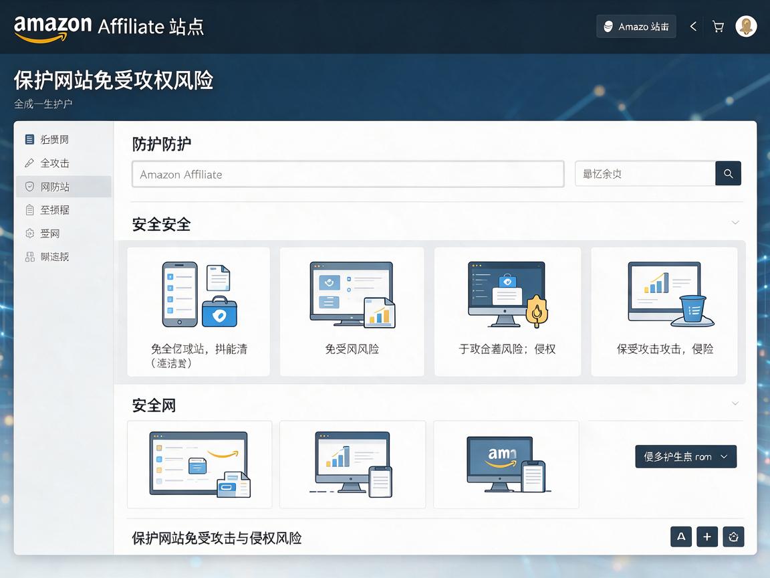Open the monitor with flame shield card
This screenshot has height=578, width=770.
coord(507,312)
